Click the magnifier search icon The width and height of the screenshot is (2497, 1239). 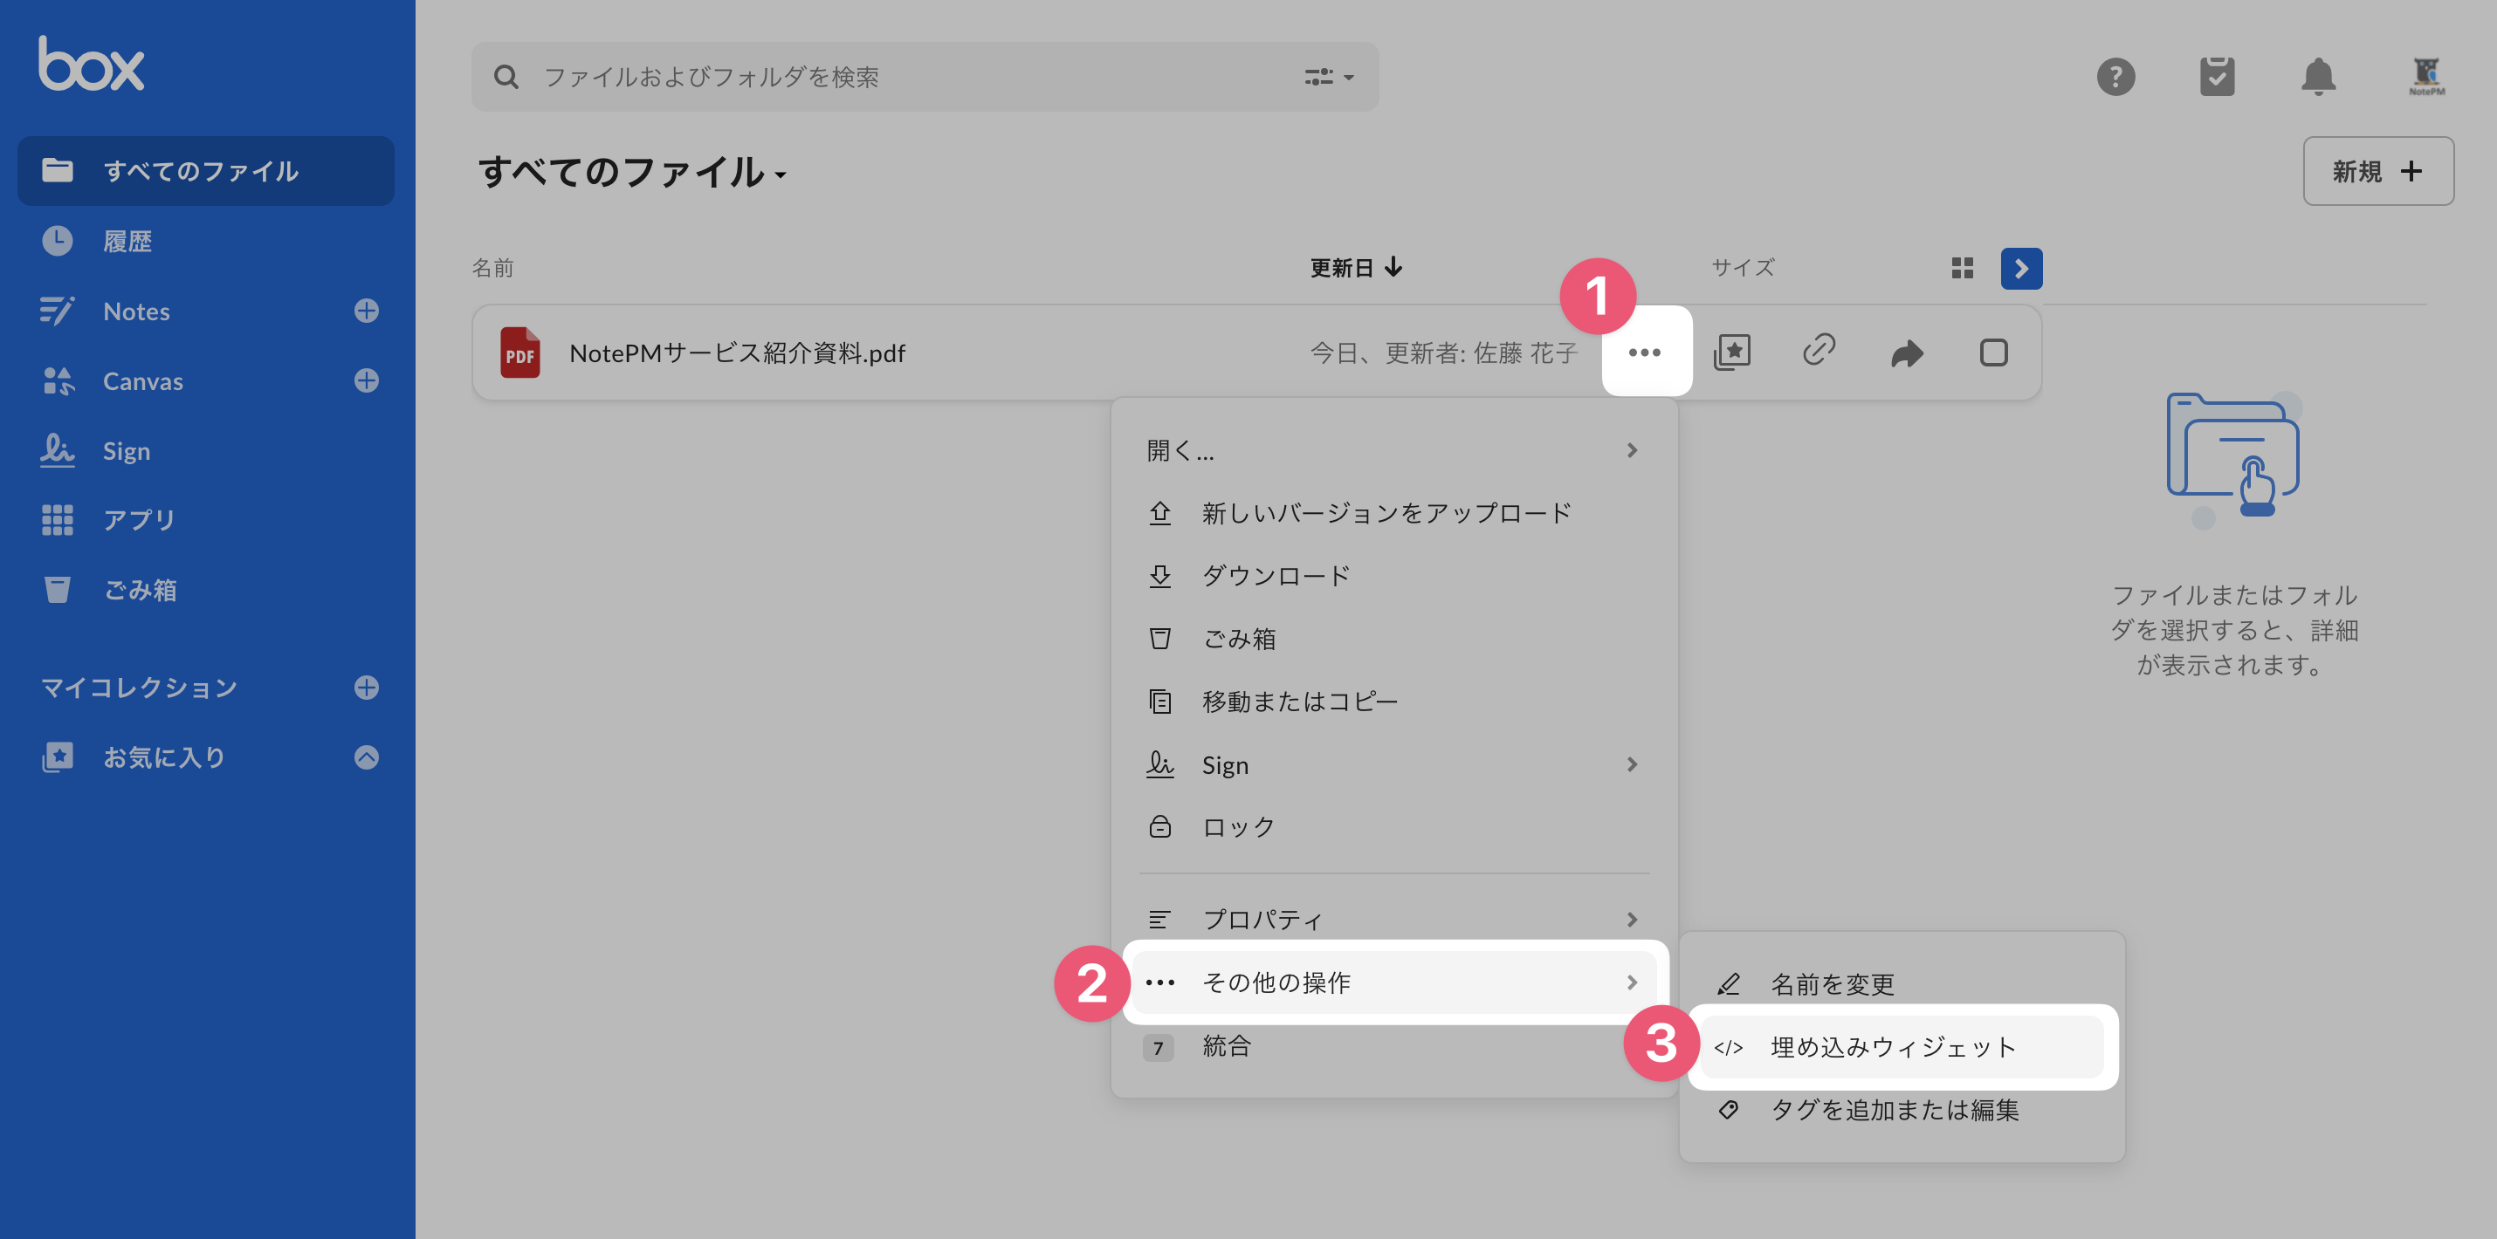(506, 77)
